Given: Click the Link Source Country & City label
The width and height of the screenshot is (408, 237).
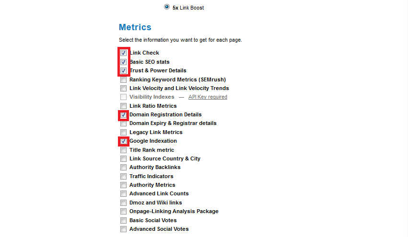Looking at the screenshot, I should coord(165,158).
